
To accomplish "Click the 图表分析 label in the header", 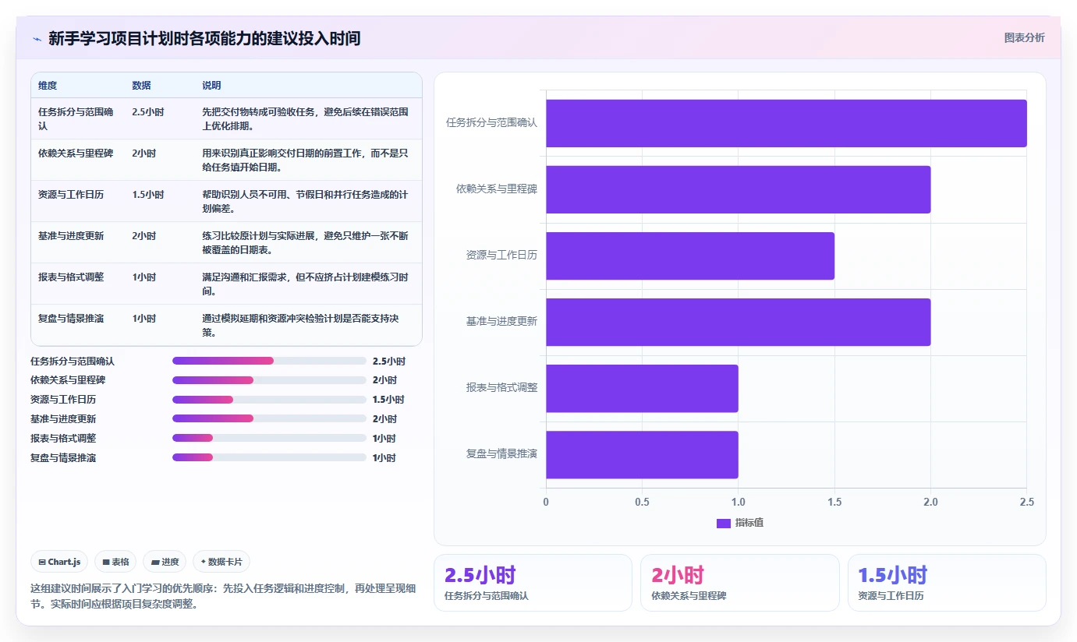I will click(x=1024, y=37).
